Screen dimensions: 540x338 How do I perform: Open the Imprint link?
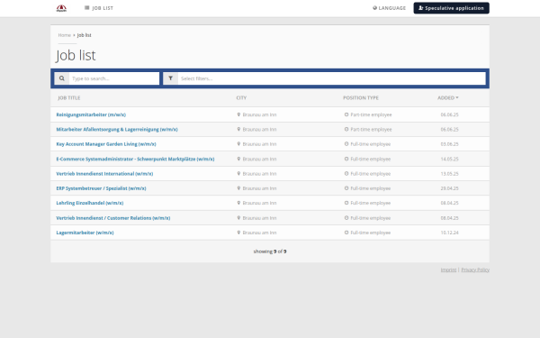(x=448, y=269)
